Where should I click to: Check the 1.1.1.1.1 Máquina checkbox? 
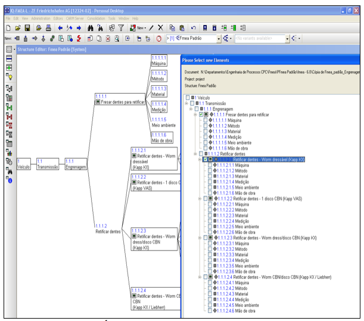point(206,120)
